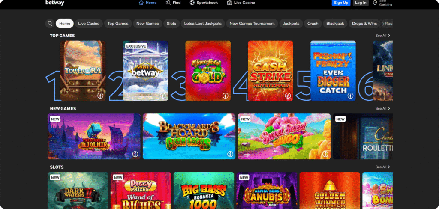
Task: Expand Top Games with See All
Action: click(382, 36)
